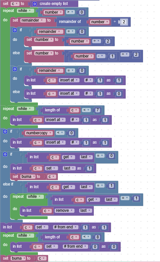
Task: Open 'insert at' dropdown in the 'as 0' block
Action: click(69, 93)
